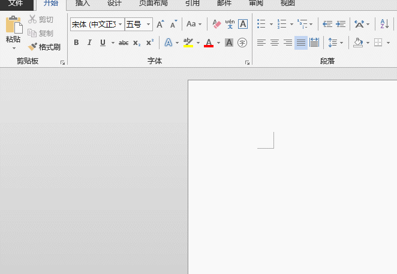Screen dimensions: 397x274
Task: Switch to the Page Layout (页面布局) tab
Action: [x=154, y=3]
